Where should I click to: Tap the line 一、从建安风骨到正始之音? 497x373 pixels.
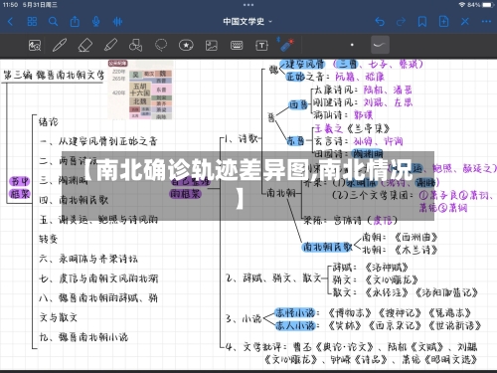click(x=98, y=141)
